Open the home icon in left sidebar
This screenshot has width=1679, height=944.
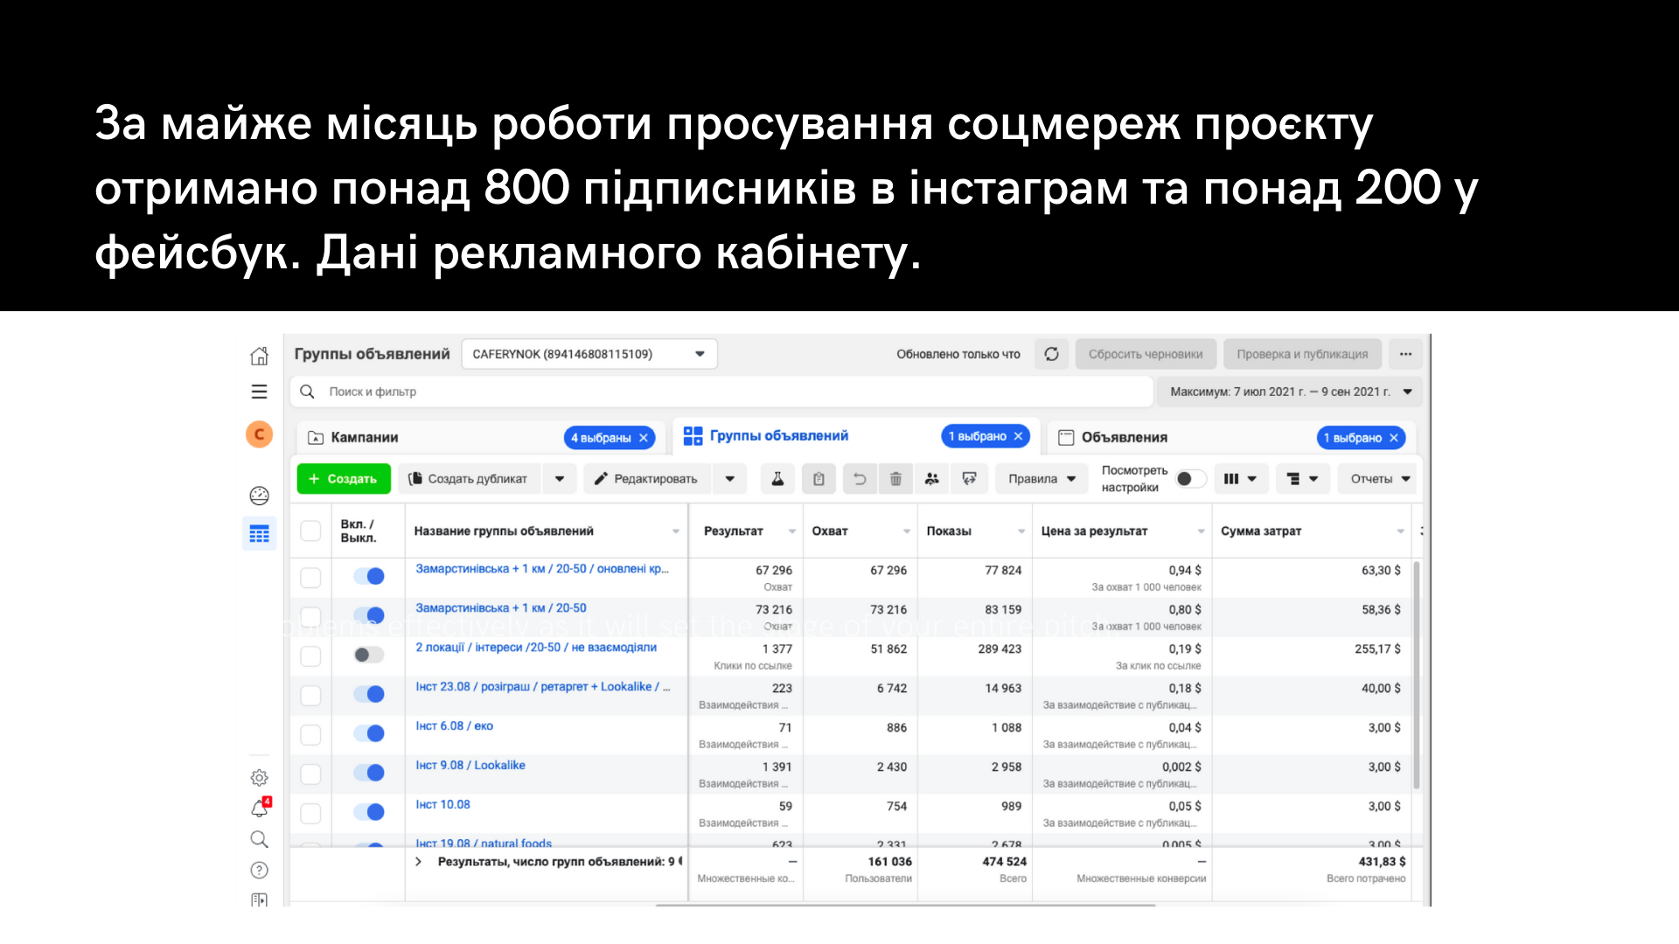[x=259, y=356]
